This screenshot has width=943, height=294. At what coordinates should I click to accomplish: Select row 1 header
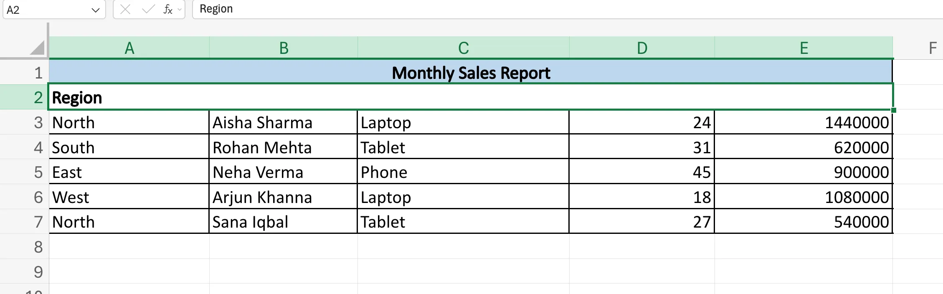38,73
